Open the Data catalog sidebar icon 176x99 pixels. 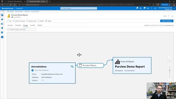coord(2,15)
